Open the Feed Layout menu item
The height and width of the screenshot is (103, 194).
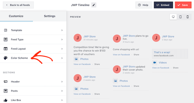click(x=33, y=49)
